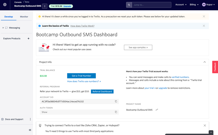Open How does Twilio use numbers? link
The height and width of the screenshot is (135, 218).
click(x=84, y=82)
